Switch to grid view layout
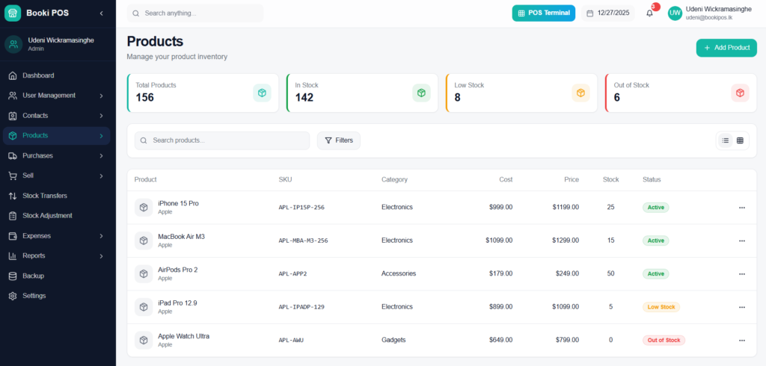Screen dimensions: 766x366 coord(740,140)
